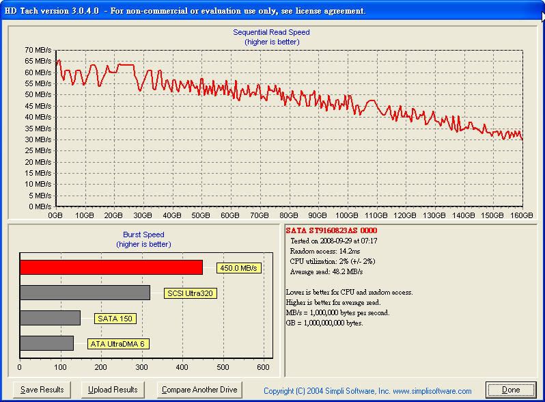Click the Burst Speed chart title
Viewport: 545px width, 402px height.
[143, 234]
